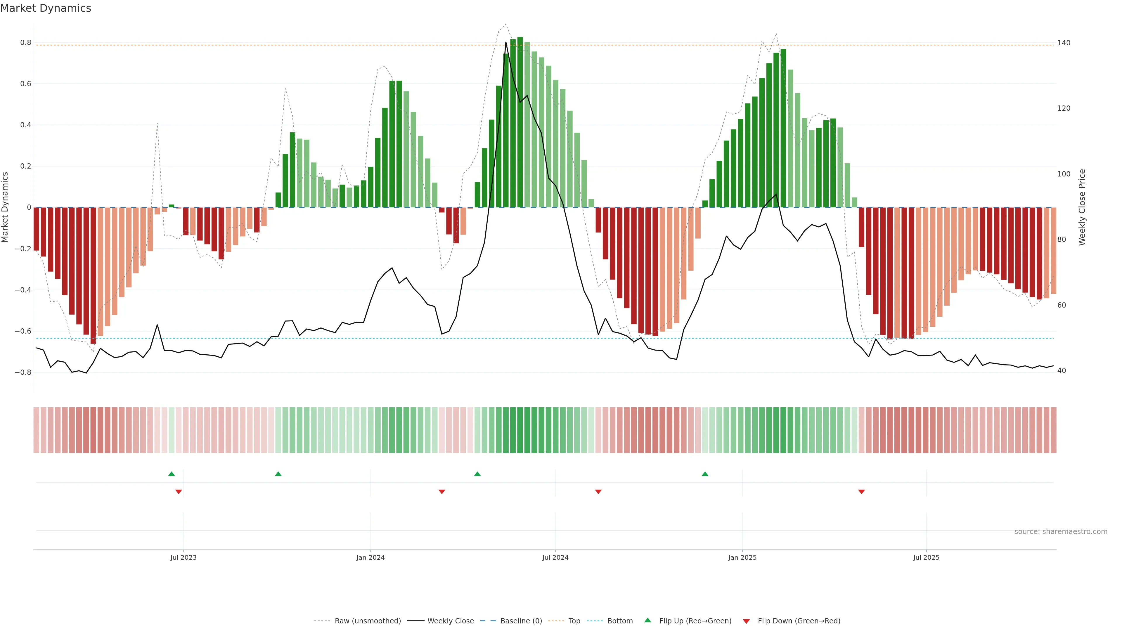Click the Flip Up legend triangle icon

tap(648, 620)
